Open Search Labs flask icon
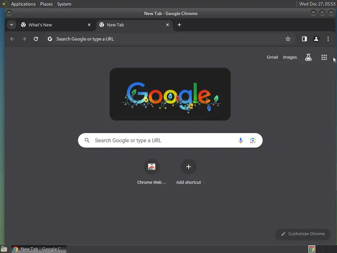The width and height of the screenshot is (337, 253). 308,57
